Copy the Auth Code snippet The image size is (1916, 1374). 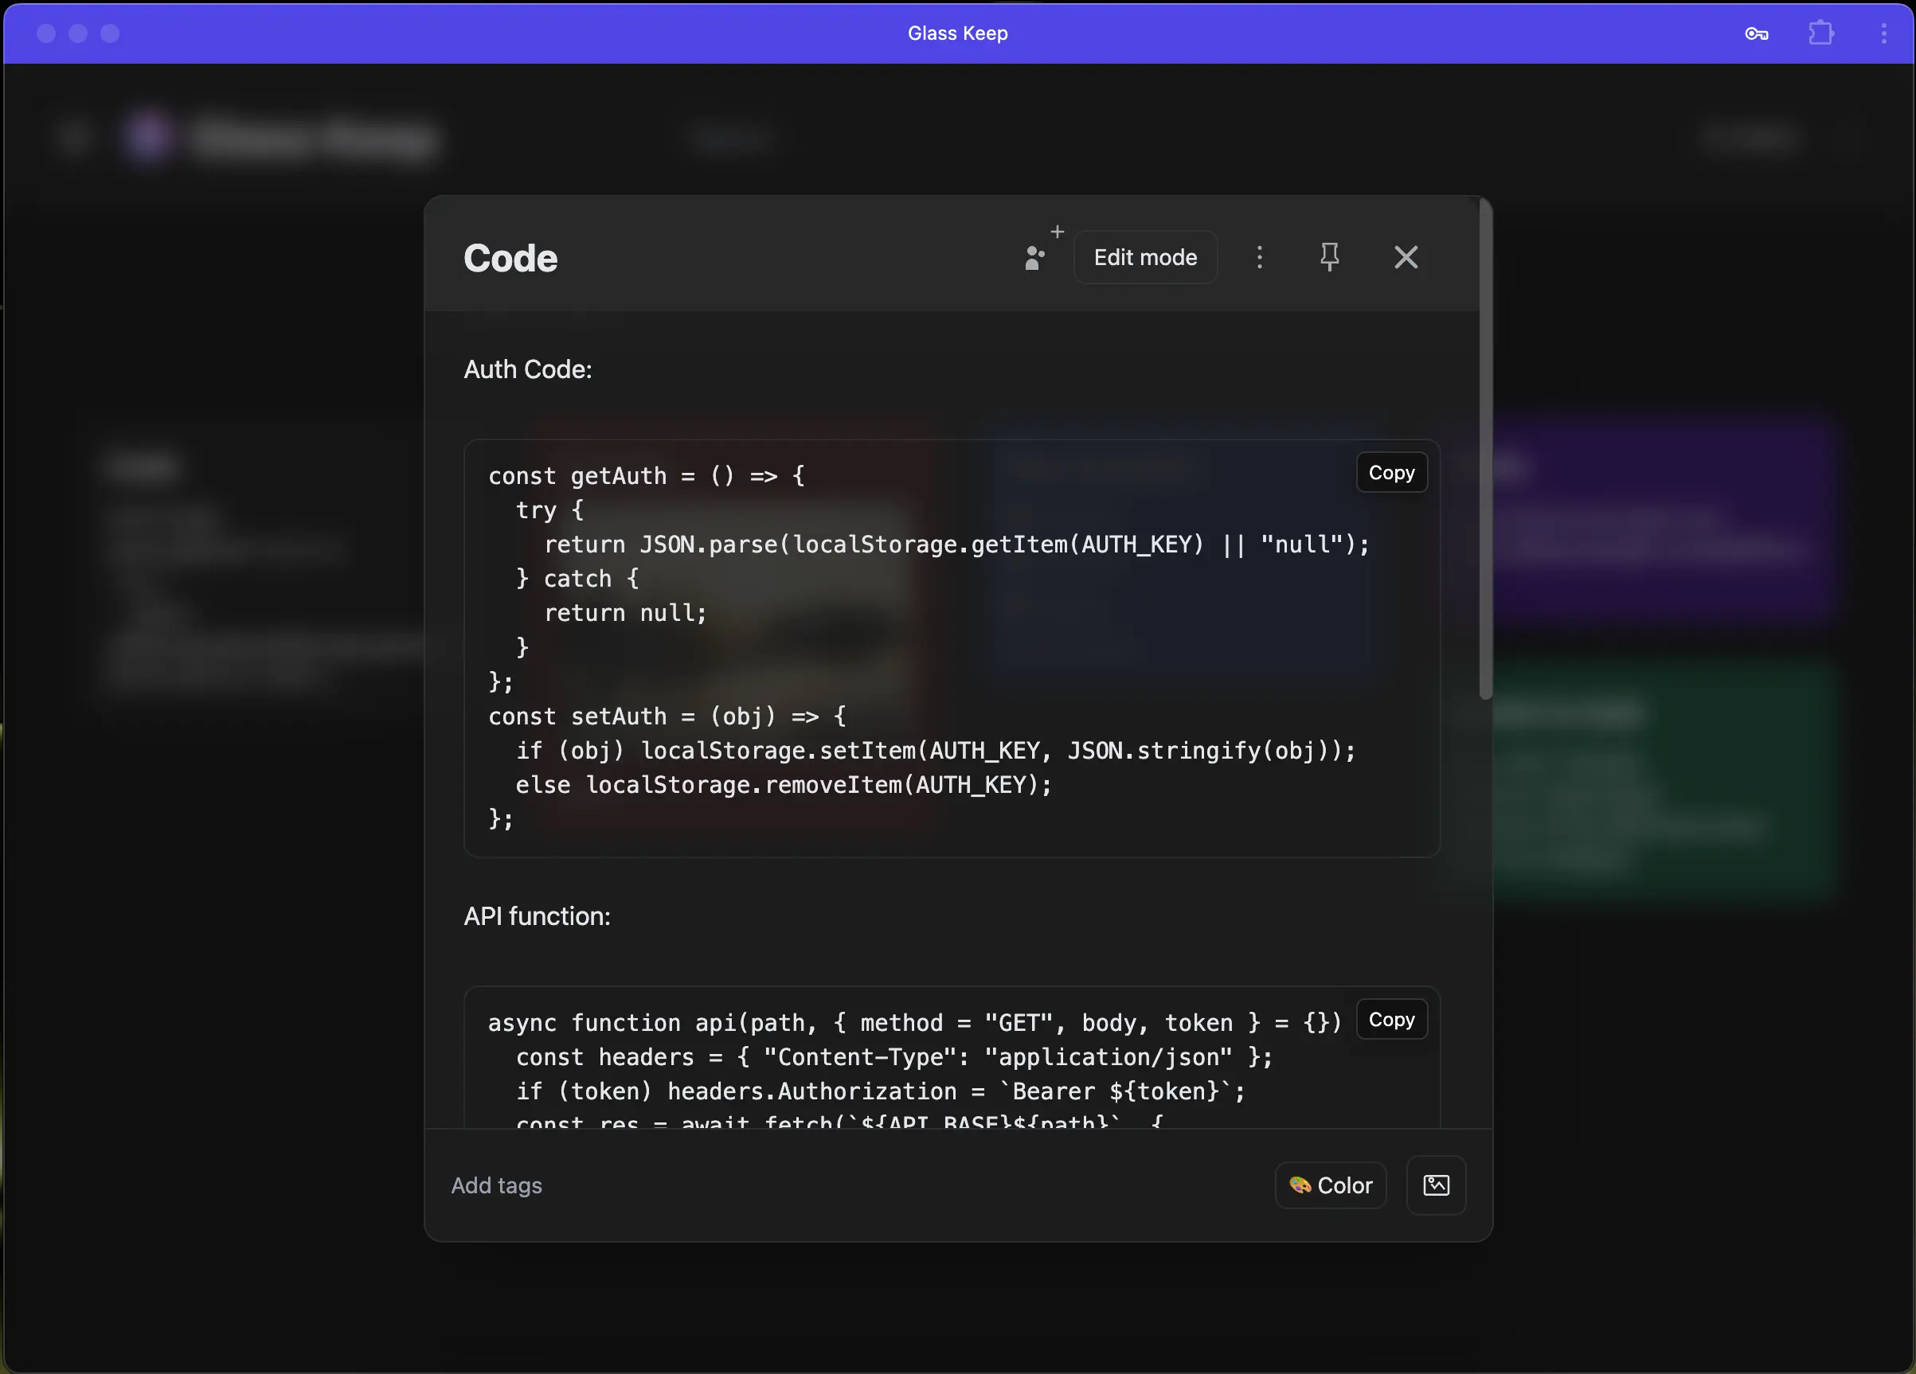[x=1390, y=473]
